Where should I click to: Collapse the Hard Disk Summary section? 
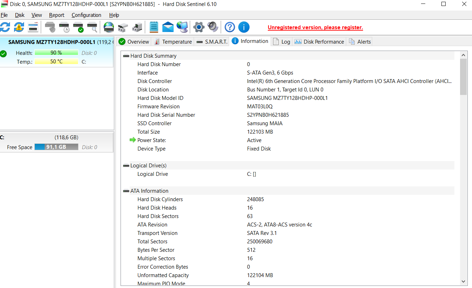pos(126,56)
